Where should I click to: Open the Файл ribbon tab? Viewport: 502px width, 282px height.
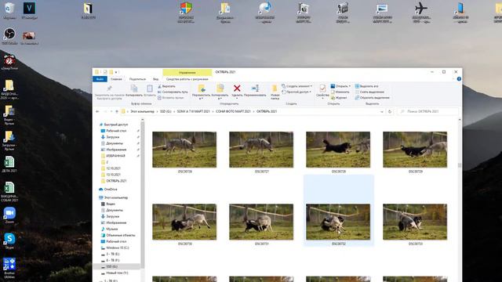100,79
